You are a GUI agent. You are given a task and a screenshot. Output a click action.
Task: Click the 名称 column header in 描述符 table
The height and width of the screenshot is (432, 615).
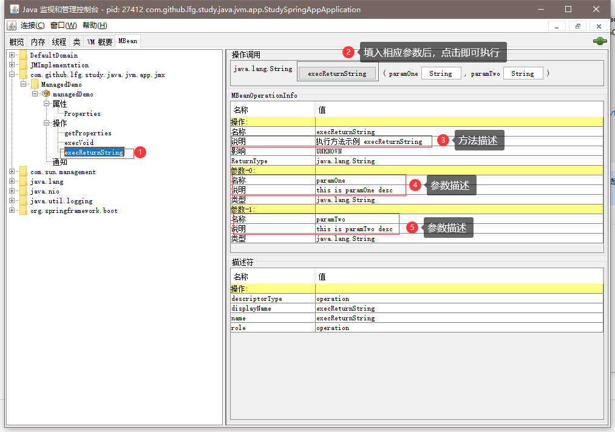pyautogui.click(x=273, y=277)
